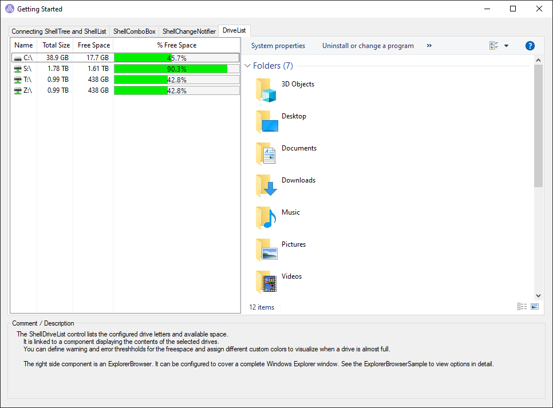553x408 pixels.
Task: Click the S:\ drive free space bar
Action: coord(176,69)
